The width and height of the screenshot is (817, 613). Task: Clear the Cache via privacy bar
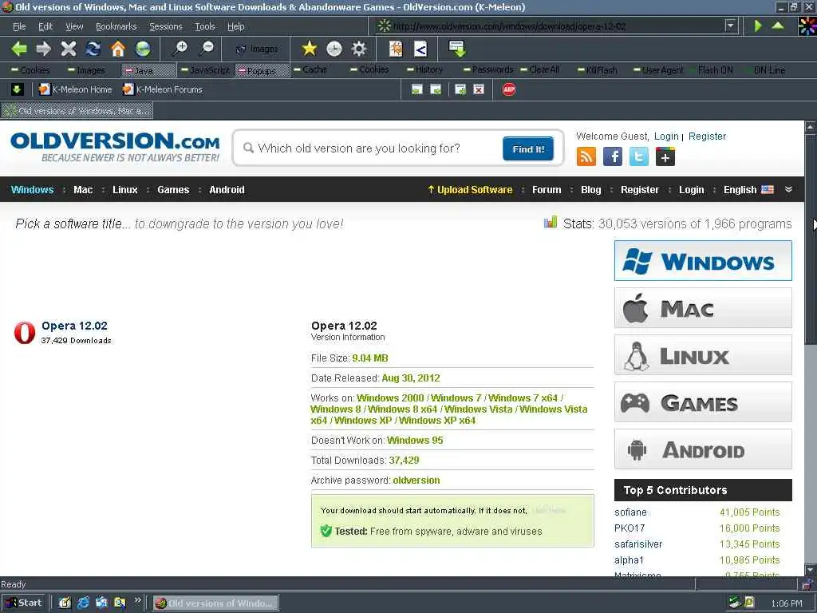(x=310, y=70)
